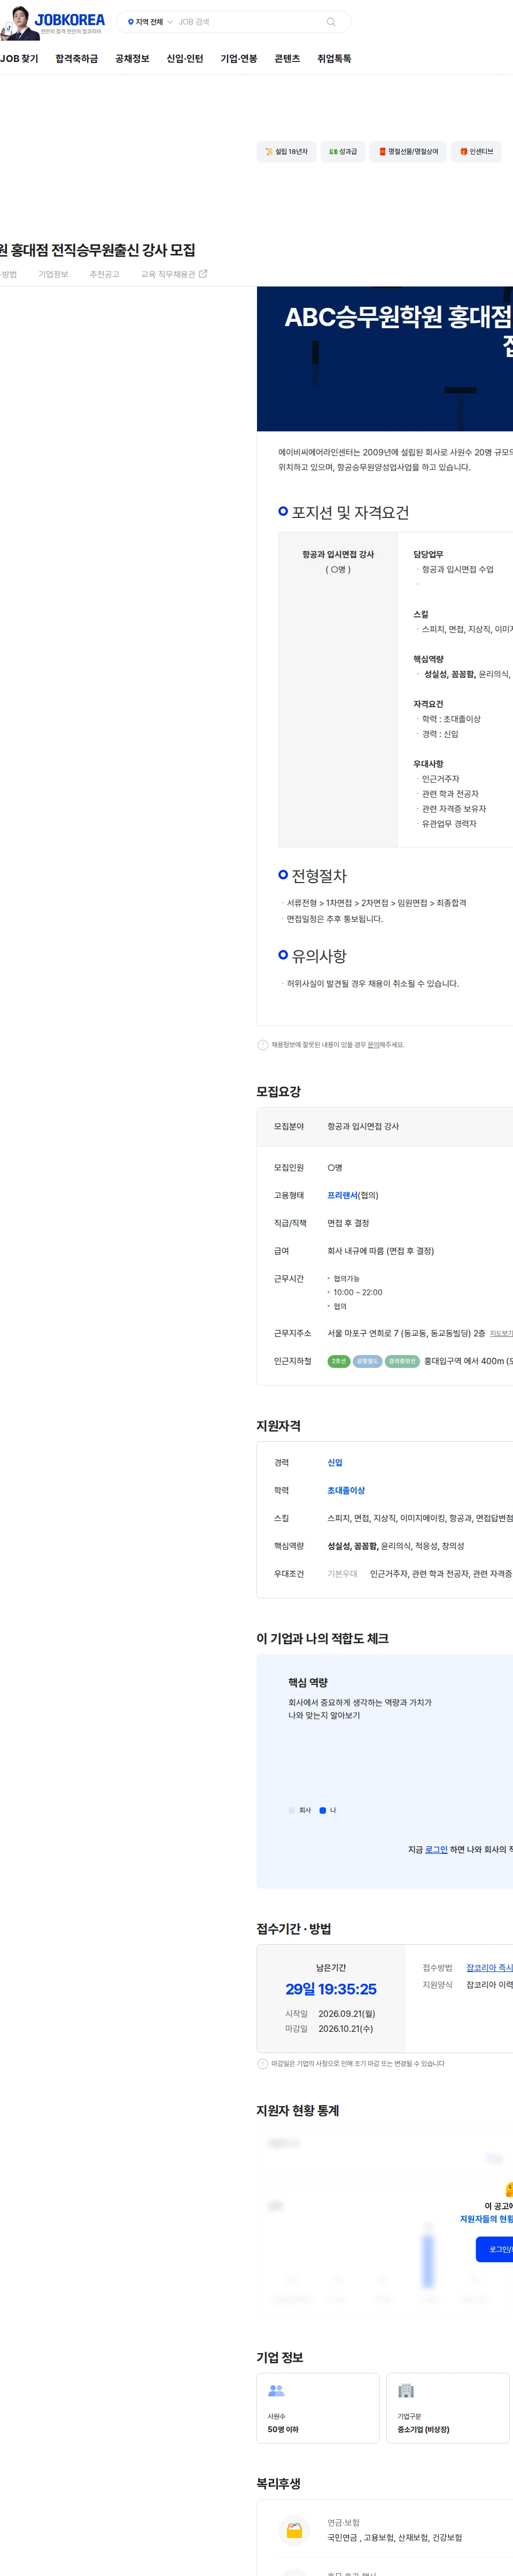513x2576 pixels.
Task: Click the blue 로그인 button in statistics
Action: (495, 2250)
